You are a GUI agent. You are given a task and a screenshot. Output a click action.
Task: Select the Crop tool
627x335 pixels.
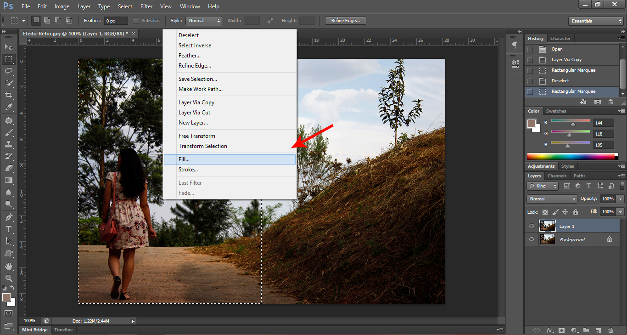(x=9, y=95)
